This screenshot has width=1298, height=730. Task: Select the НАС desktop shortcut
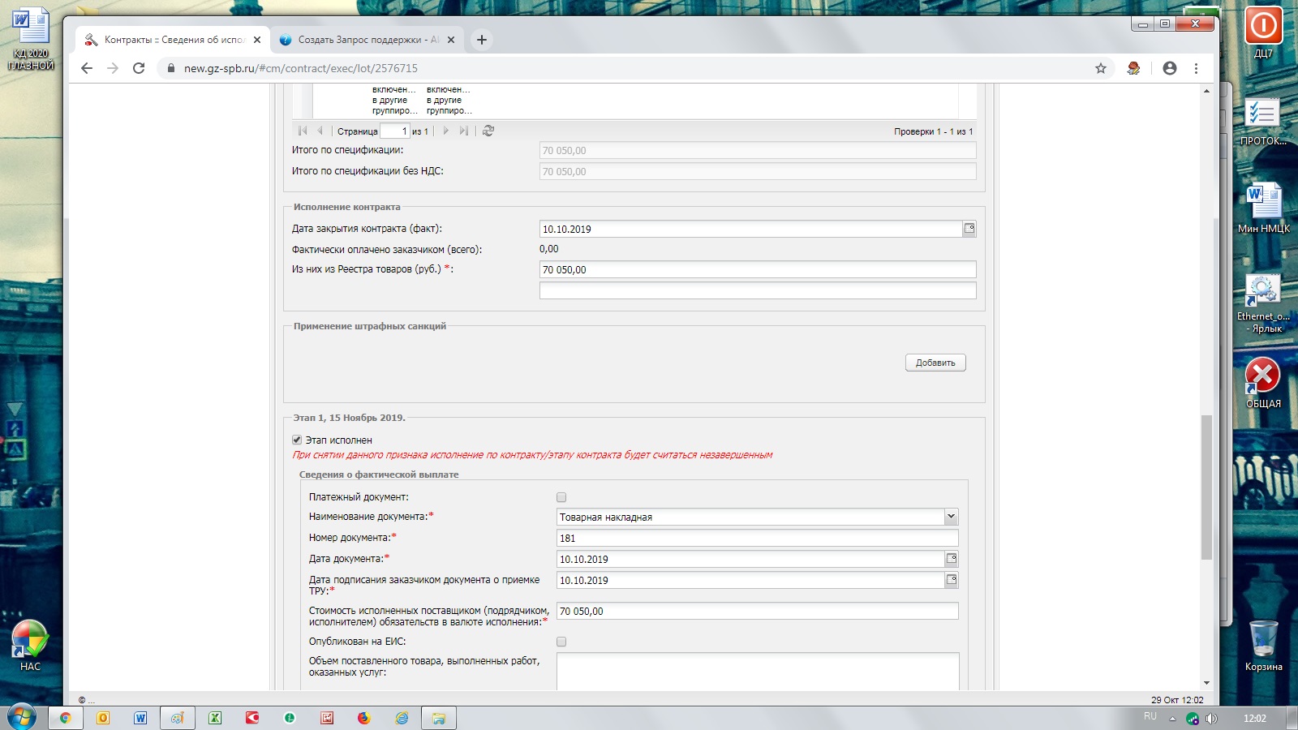click(30, 646)
